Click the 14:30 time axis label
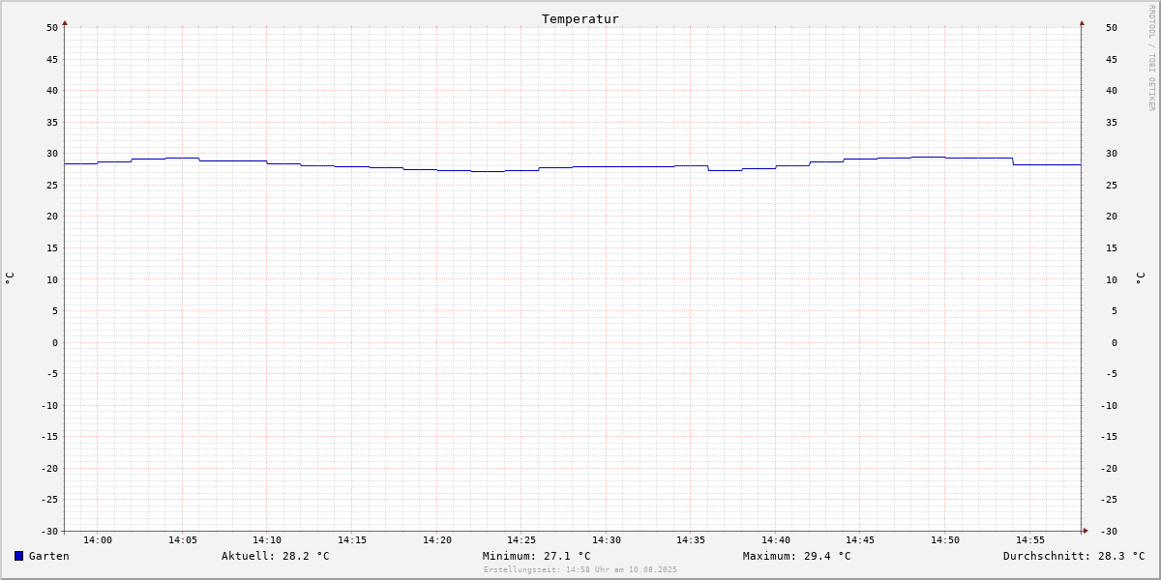 607,540
